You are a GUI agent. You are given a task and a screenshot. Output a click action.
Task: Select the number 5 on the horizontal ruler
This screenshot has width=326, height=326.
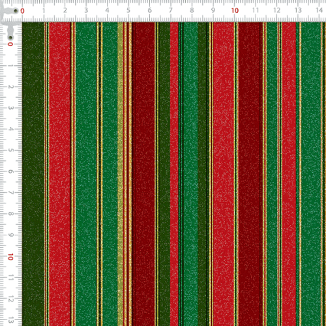(x=128, y=10)
